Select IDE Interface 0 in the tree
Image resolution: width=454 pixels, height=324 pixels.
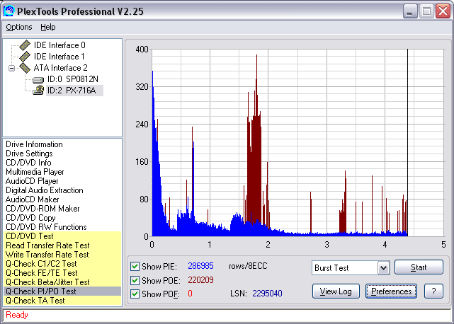[x=59, y=45]
